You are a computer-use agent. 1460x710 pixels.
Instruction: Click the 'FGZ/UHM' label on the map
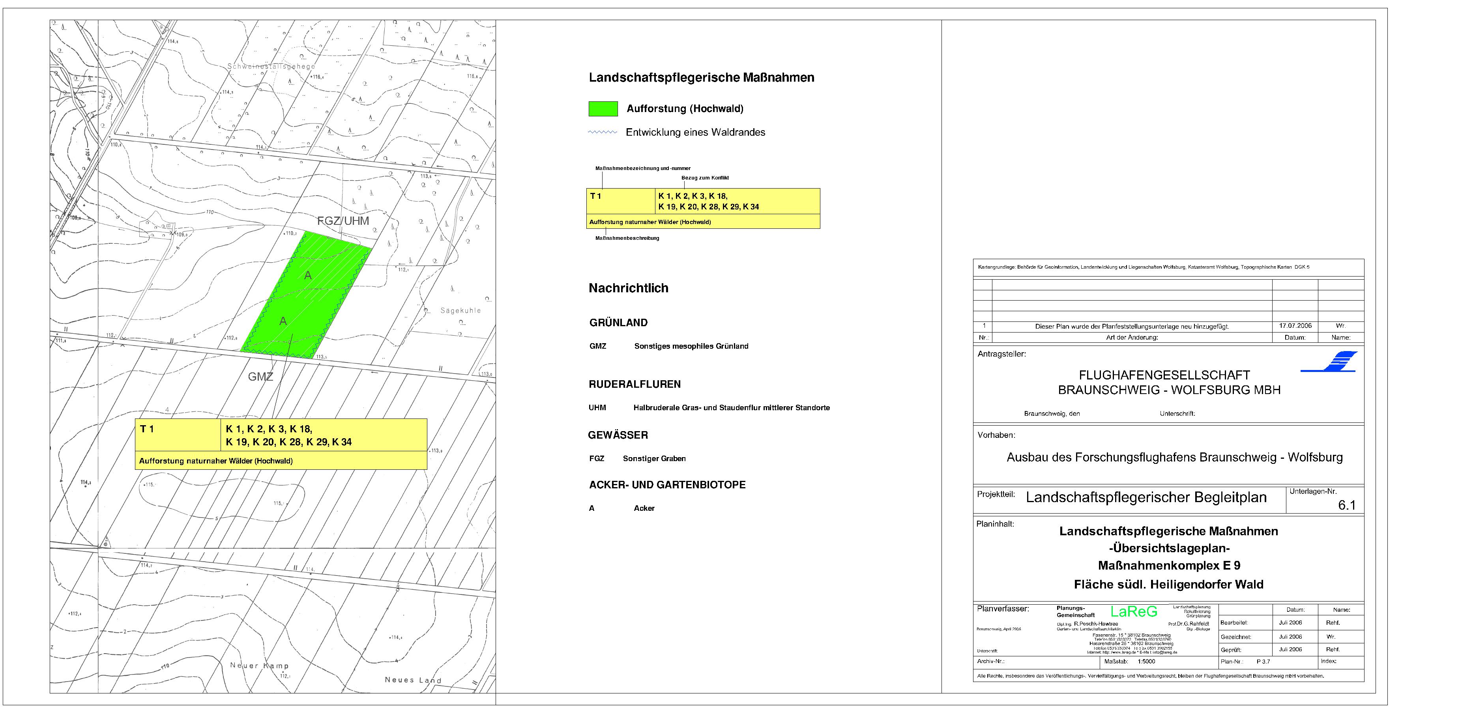(343, 221)
